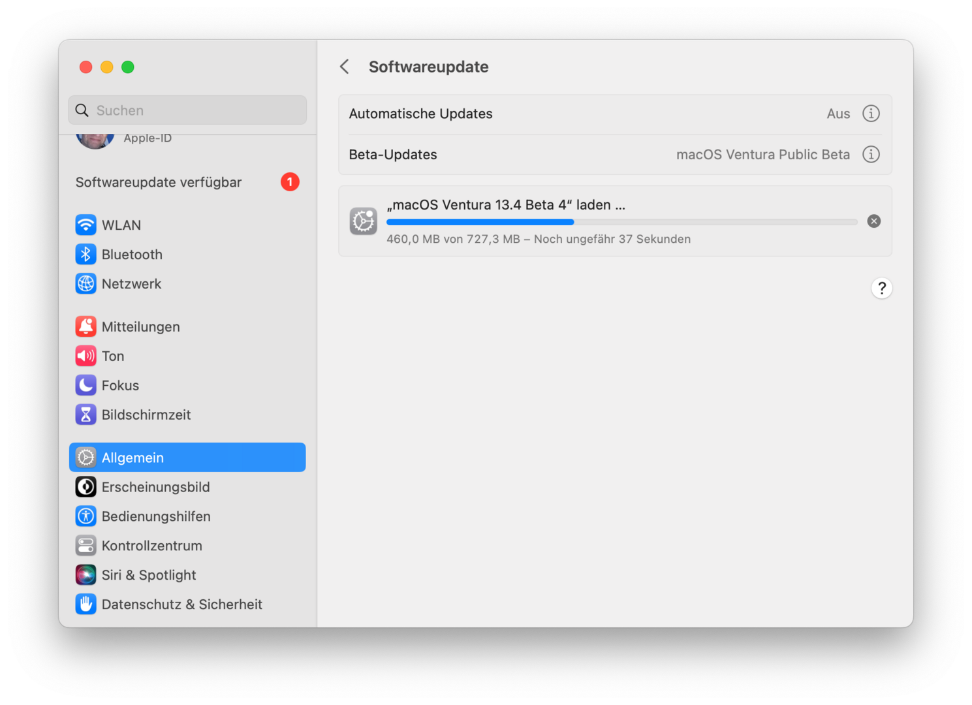Select Allgemein in the sidebar

[x=187, y=458]
